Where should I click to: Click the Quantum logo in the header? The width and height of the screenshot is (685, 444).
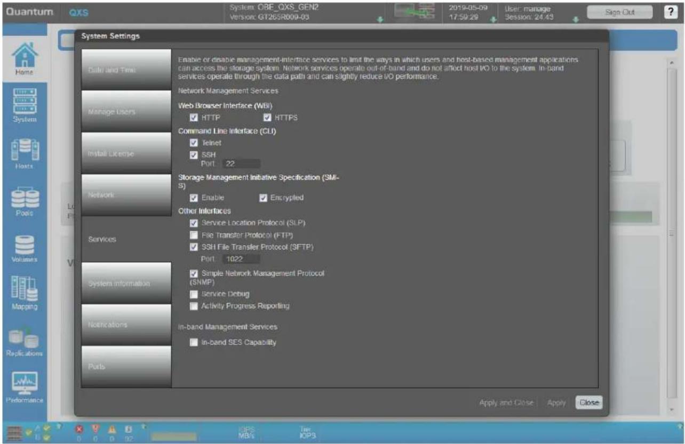pyautogui.click(x=29, y=11)
